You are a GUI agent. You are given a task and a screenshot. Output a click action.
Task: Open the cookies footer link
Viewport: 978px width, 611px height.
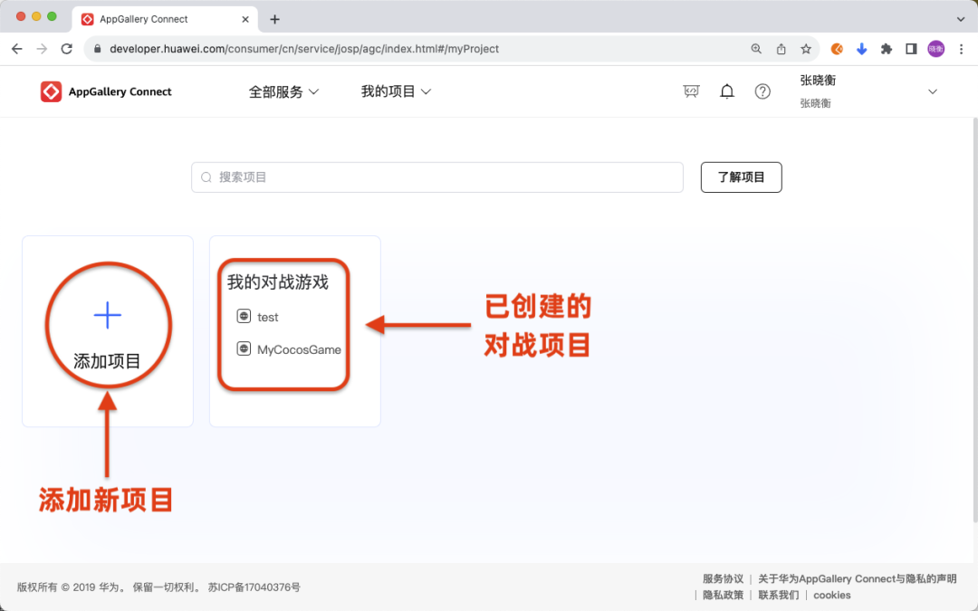832,595
